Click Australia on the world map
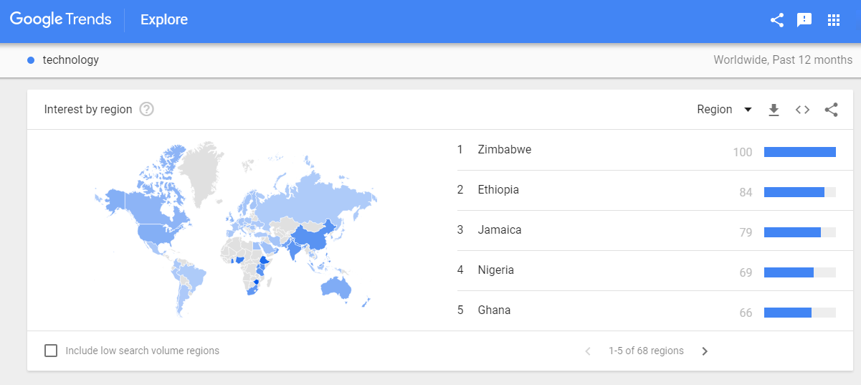861x385 pixels. tap(336, 287)
